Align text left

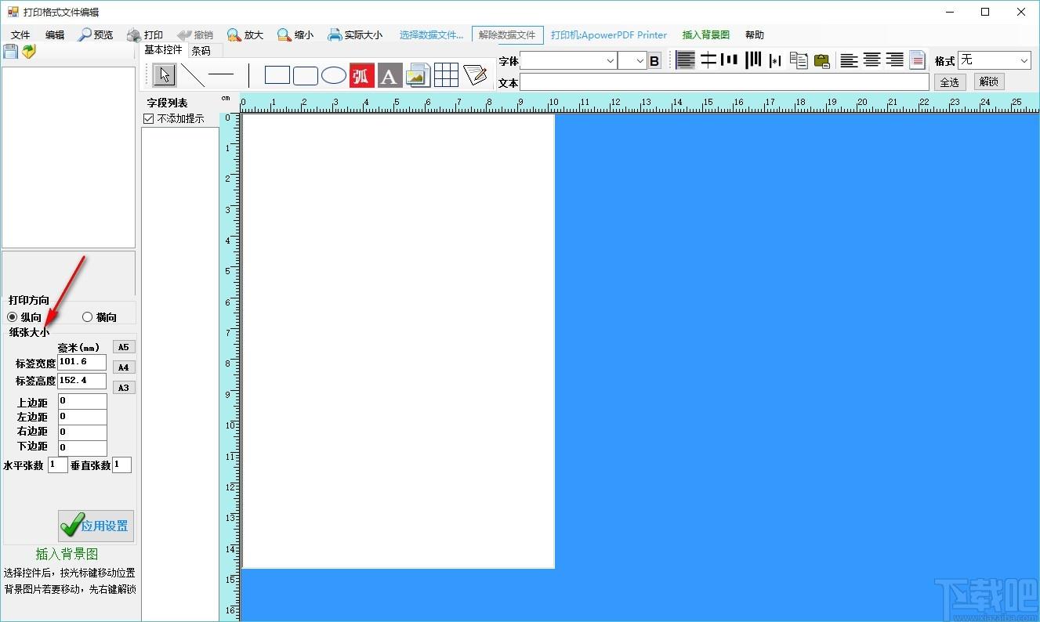coord(849,60)
